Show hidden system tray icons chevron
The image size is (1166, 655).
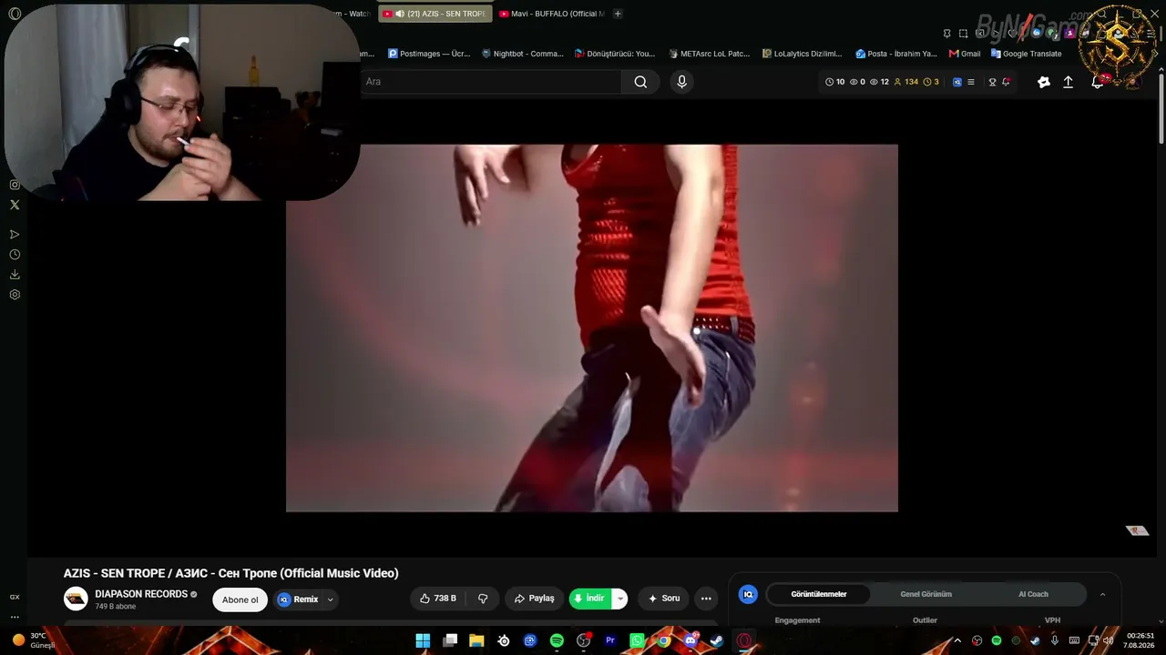tap(957, 640)
